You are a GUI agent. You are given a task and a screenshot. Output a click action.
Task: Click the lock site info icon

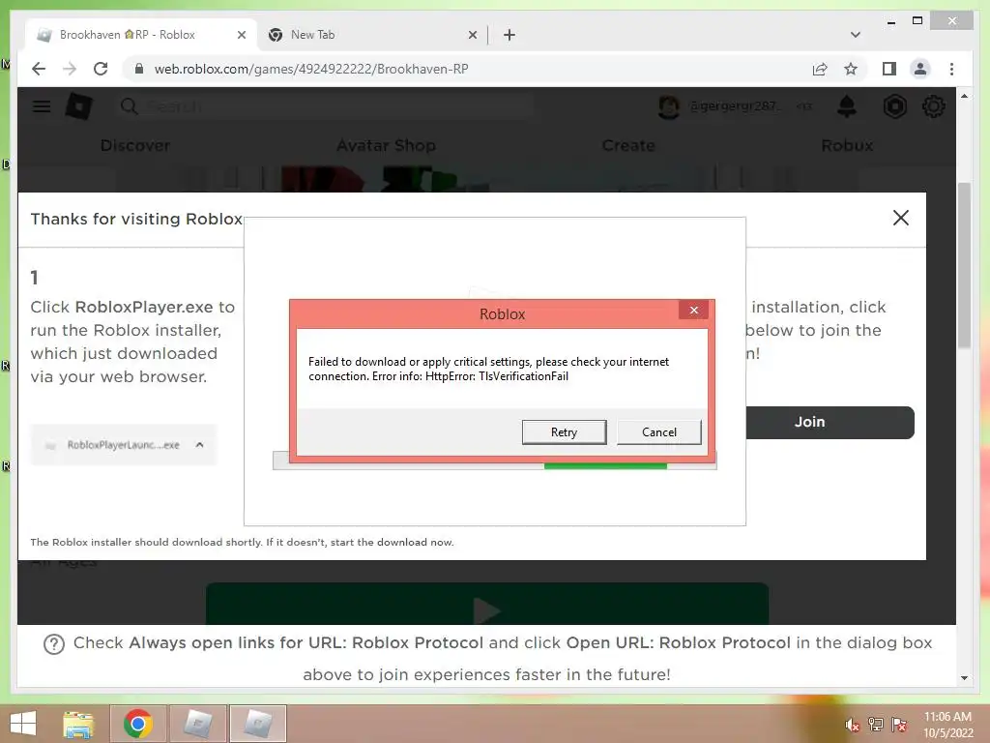139,69
